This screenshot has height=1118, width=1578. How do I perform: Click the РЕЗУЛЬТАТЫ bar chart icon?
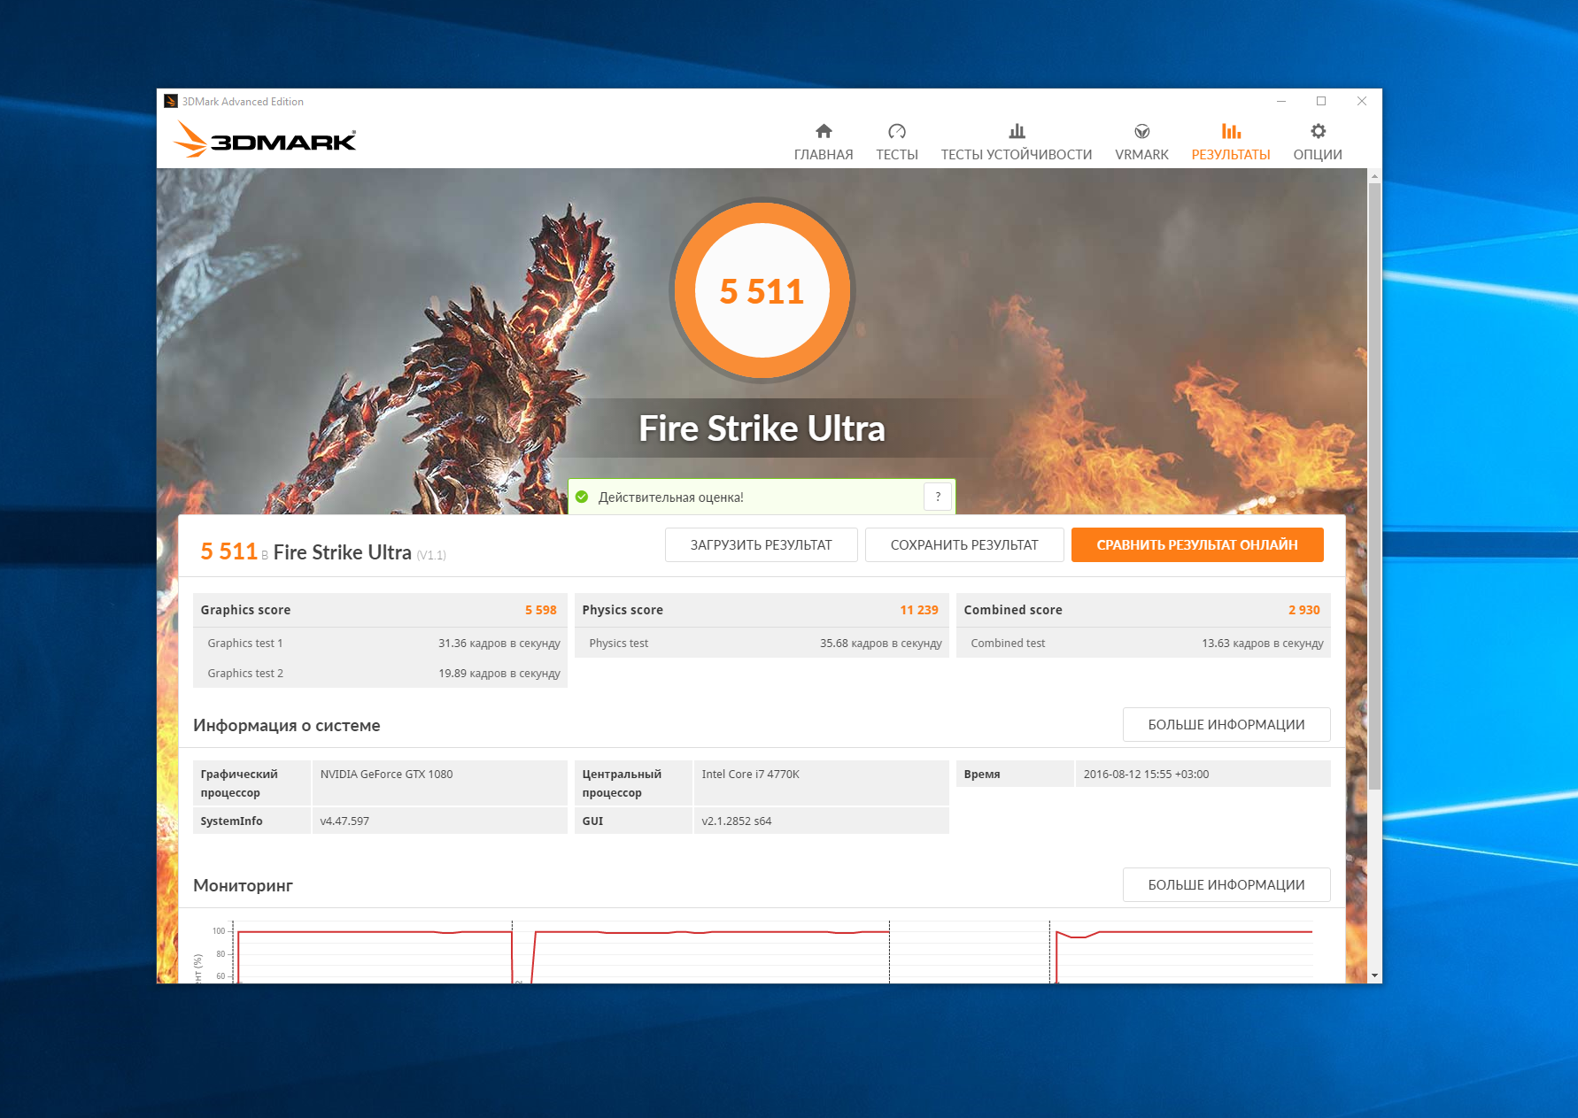[x=1231, y=131]
